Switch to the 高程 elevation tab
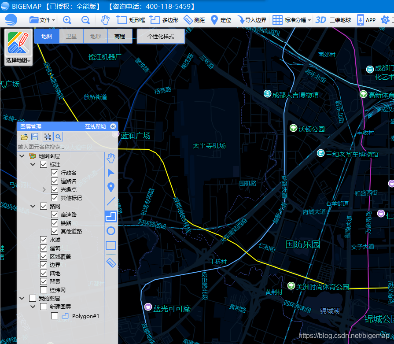Screen dimensions: 394x344 pos(120,36)
